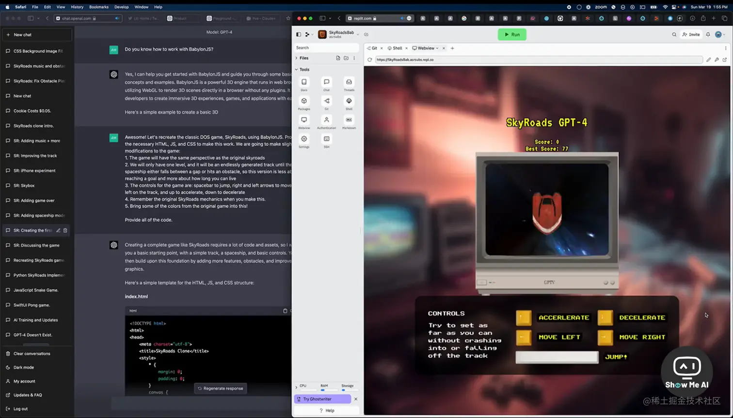Add a new pane tab with plus
The image size is (733, 418).
click(452, 48)
